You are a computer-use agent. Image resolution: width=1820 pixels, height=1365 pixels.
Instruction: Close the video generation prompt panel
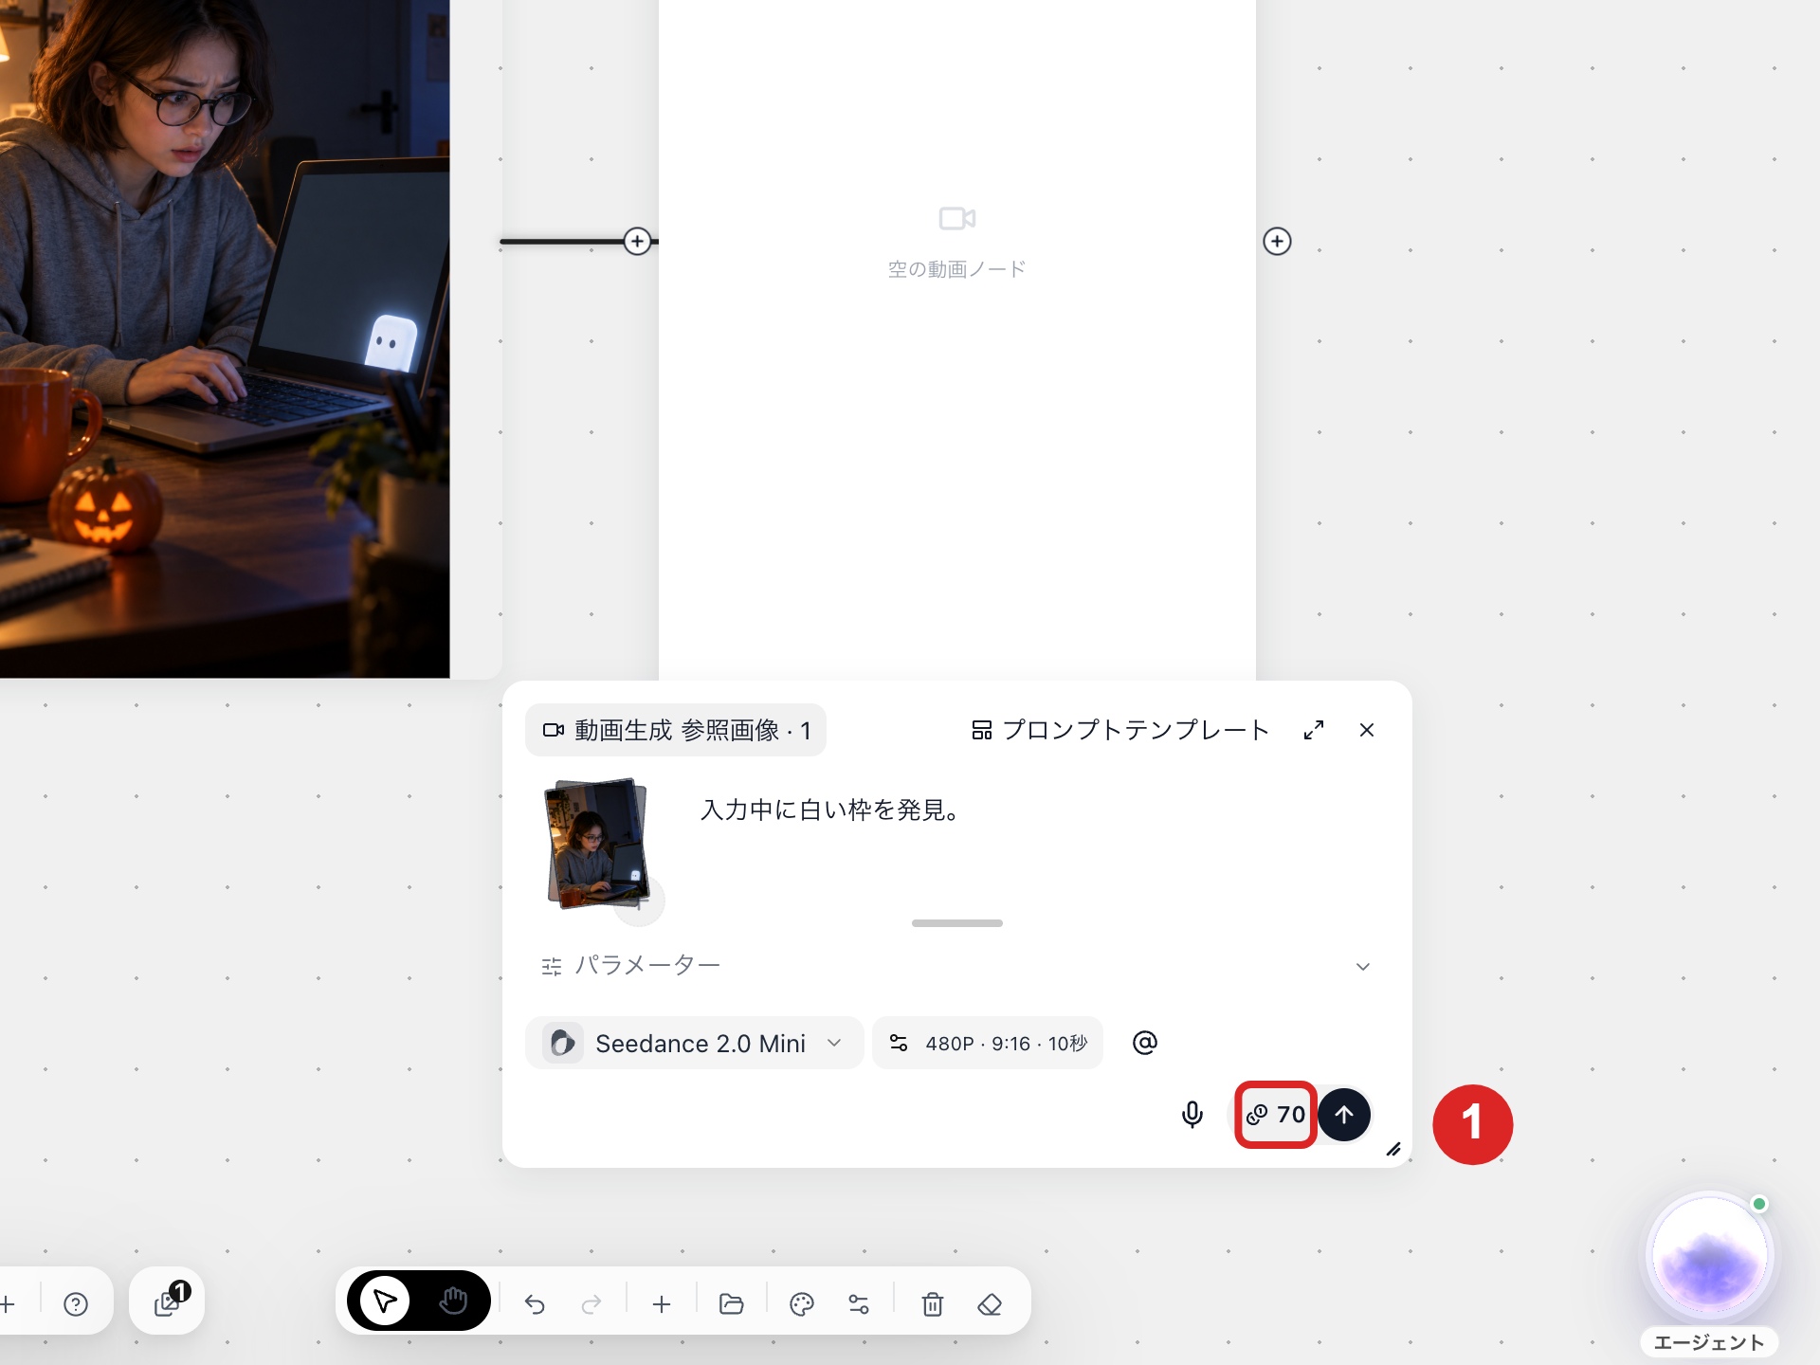[1367, 730]
